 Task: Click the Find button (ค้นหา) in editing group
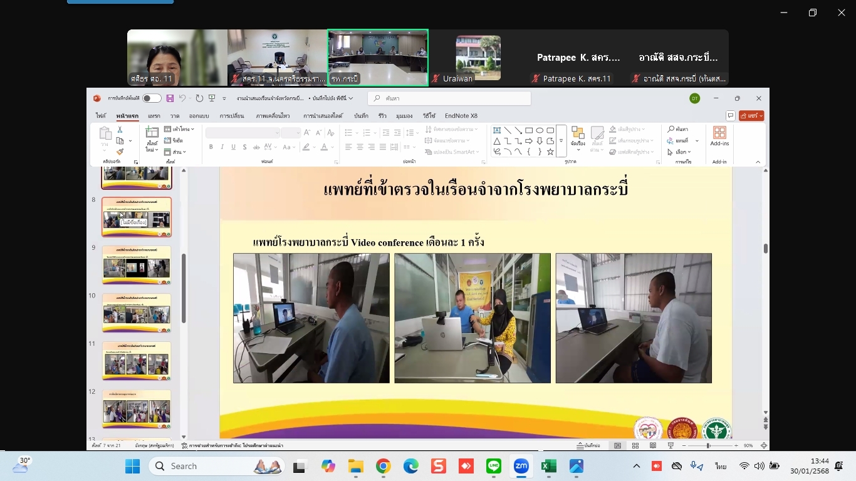point(678,129)
